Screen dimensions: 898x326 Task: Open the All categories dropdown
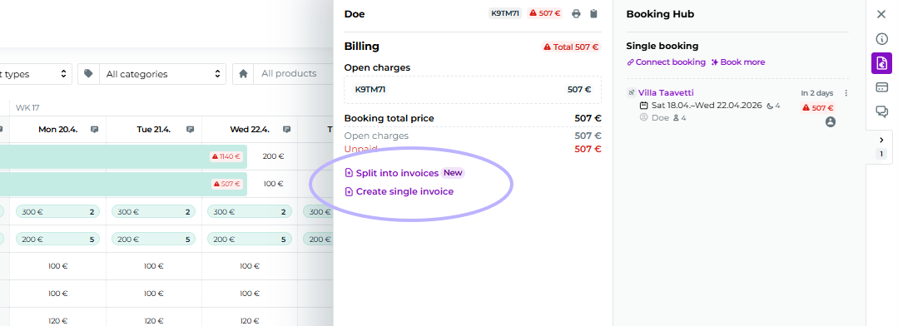pos(162,74)
